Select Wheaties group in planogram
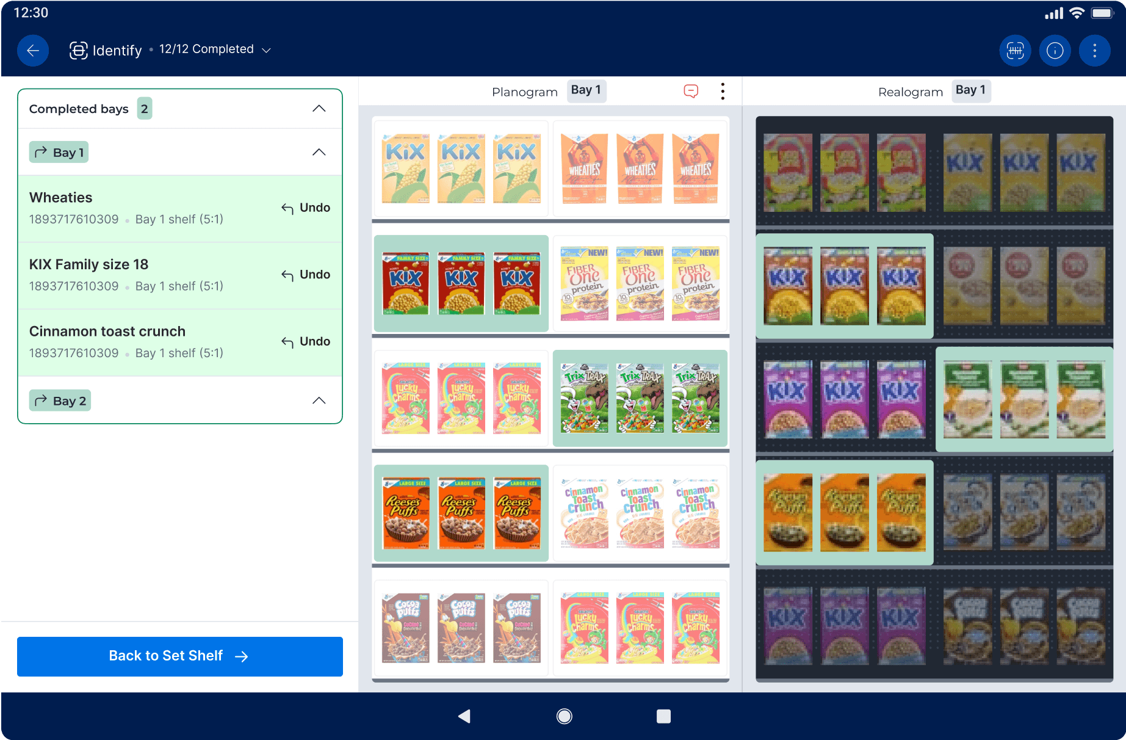This screenshot has width=1126, height=740. pyautogui.click(x=640, y=168)
